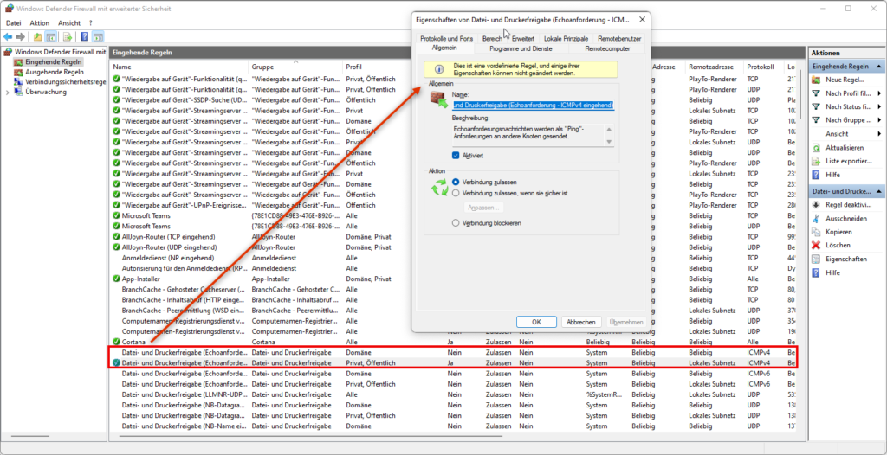Screen dimensions: 887x455
Task: Open the Ansicht submenu arrow in Aktionen
Action: click(880, 134)
